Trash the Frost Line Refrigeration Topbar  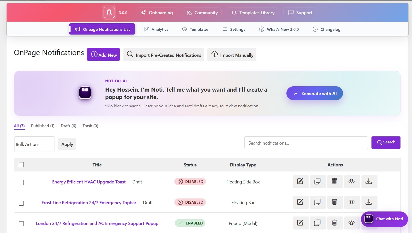pos(335,202)
